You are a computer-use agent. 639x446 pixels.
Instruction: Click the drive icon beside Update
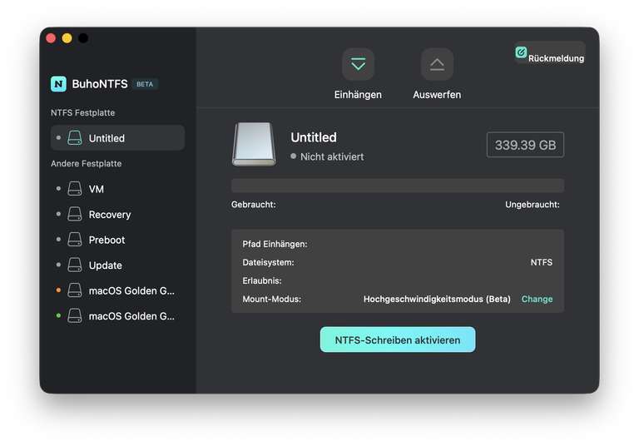coord(75,265)
